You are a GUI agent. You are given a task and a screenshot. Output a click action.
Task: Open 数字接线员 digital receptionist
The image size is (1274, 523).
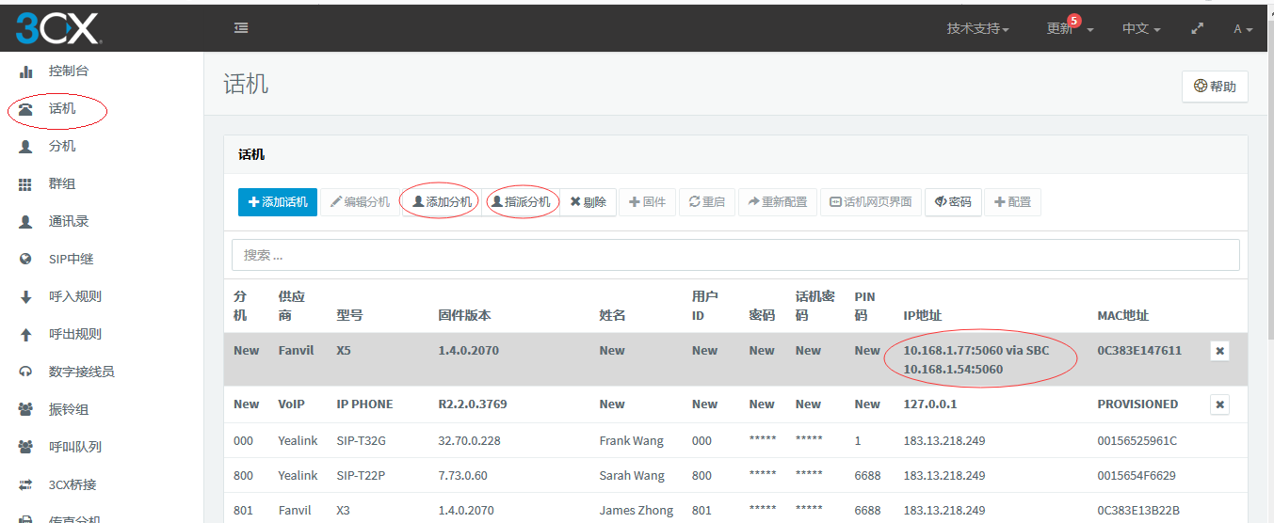click(x=81, y=372)
